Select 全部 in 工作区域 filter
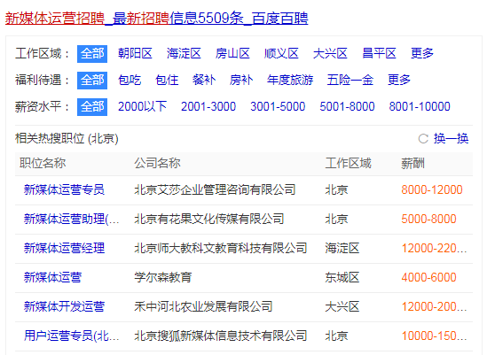Viewport: 487px width, 355px height. click(92, 54)
